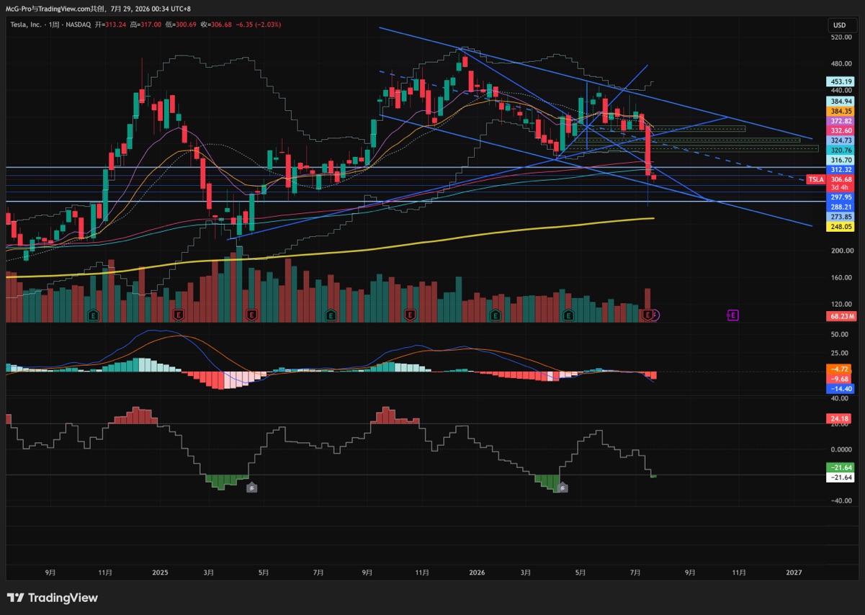Click the 324.73 price label

[x=841, y=140]
